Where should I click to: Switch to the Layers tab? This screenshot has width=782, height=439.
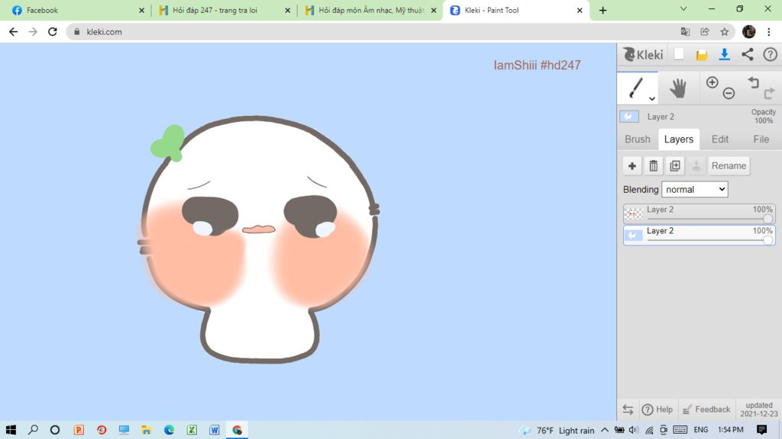click(678, 139)
